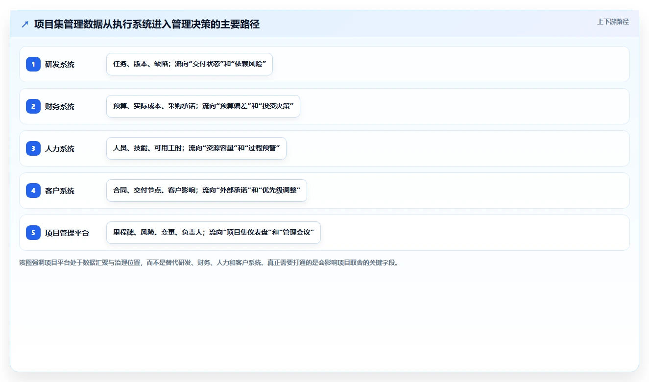Click the 财务系统 label
Image resolution: width=649 pixels, height=382 pixels.
(x=60, y=106)
